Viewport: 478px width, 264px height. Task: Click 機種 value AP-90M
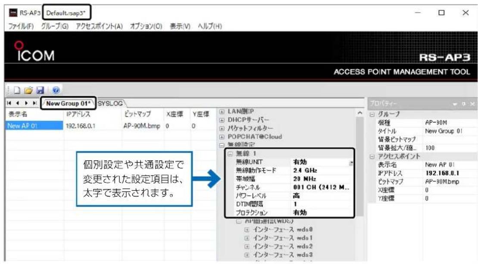coord(436,123)
